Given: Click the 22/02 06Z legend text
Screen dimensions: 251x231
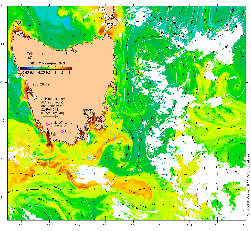Looking at the screenshot, I should pos(58,126).
